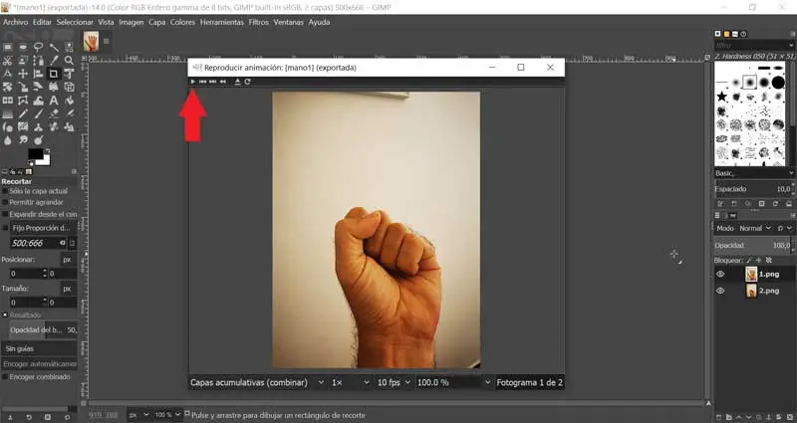Select the Bucket Fill tool
Image resolution: width=797 pixels, height=423 pixels.
coord(69,101)
